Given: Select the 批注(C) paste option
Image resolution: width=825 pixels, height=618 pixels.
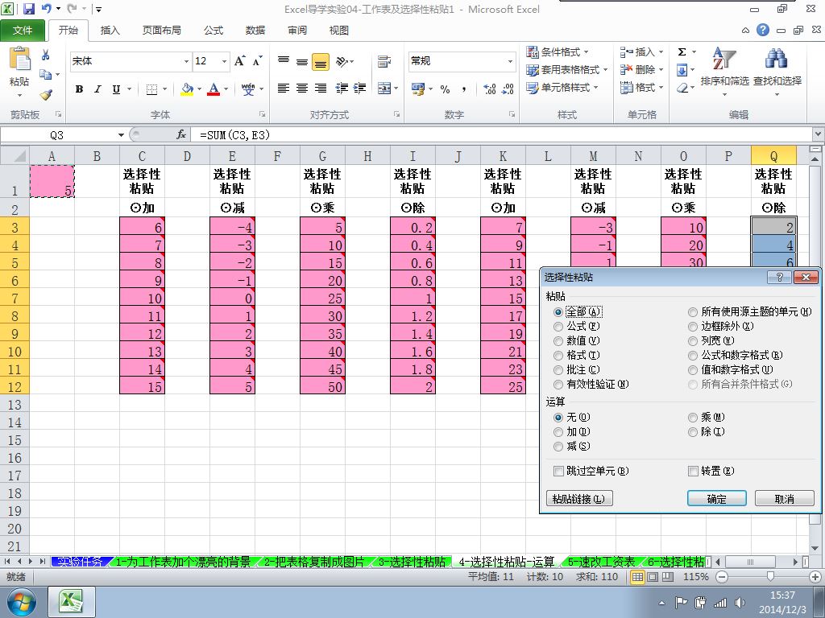Looking at the screenshot, I should (558, 370).
